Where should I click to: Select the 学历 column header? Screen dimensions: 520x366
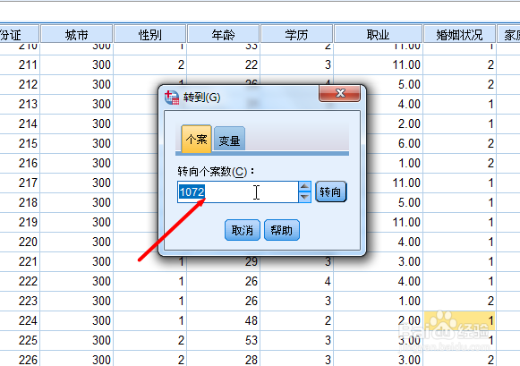click(296, 34)
